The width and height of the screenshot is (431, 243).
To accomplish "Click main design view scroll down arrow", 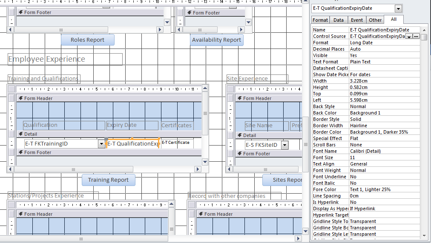I will (x=305, y=232).
